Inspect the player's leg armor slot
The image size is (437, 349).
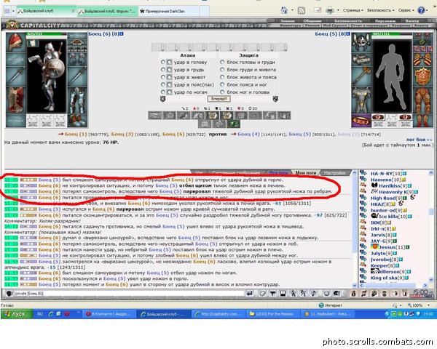click(x=77, y=99)
